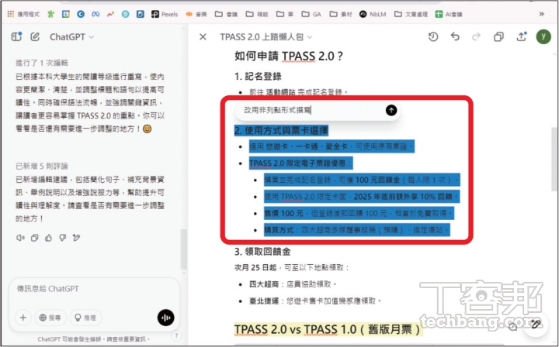Click the 臺北捷運 bullet line
This screenshot has height=347, width=559.
click(315, 301)
